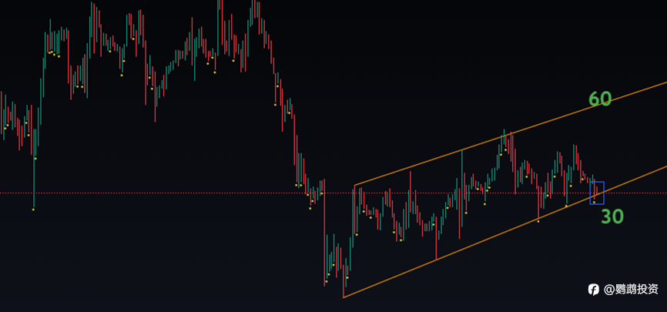Click the green "30" label
This screenshot has height=312, width=667.
coord(612,216)
